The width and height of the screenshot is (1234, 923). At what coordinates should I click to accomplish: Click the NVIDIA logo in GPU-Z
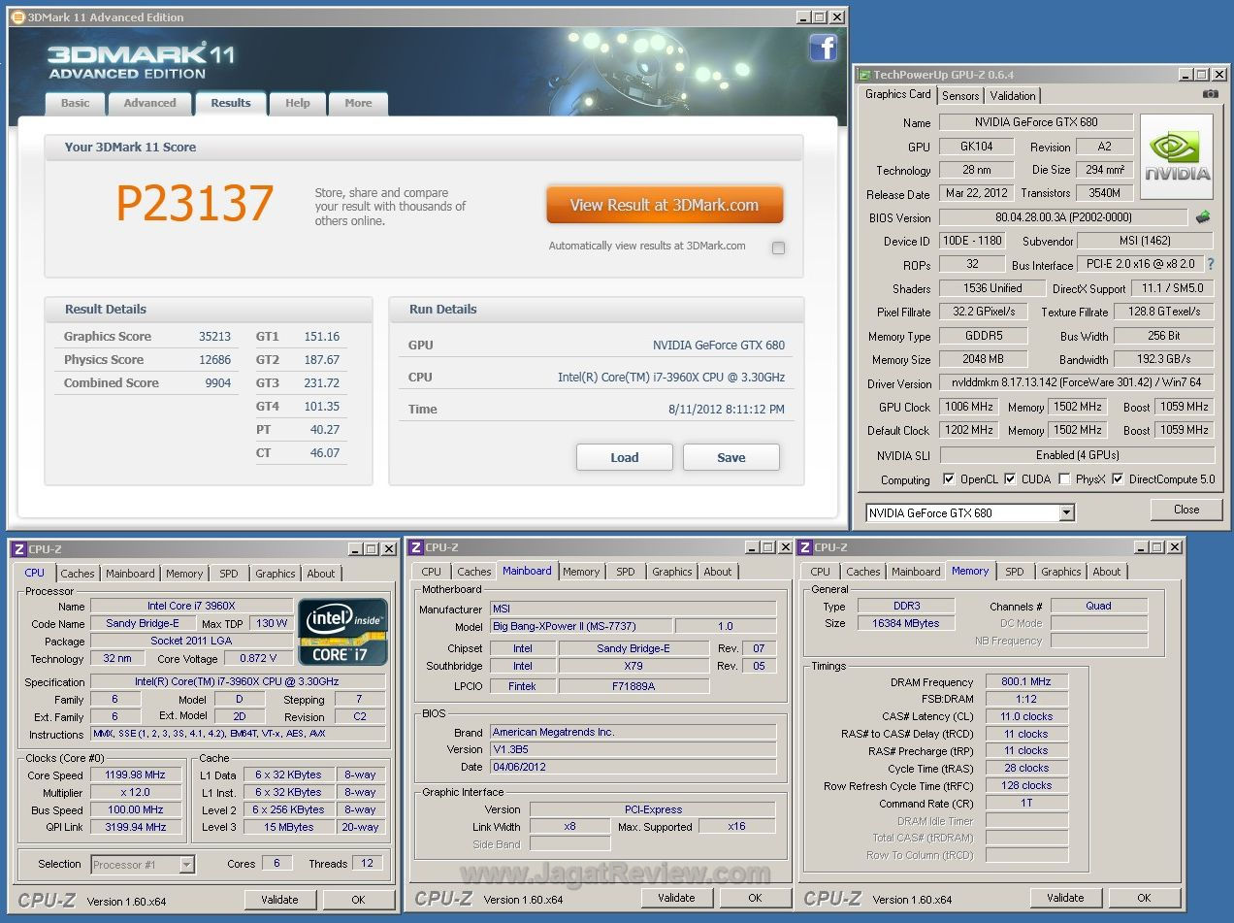coord(1176,156)
